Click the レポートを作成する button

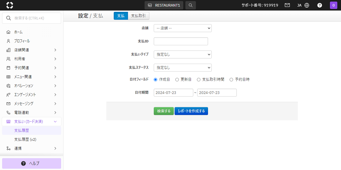tap(191, 111)
